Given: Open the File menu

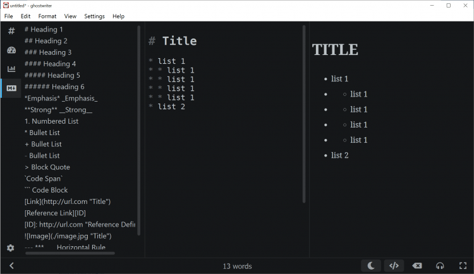Looking at the screenshot, I should pos(8,16).
